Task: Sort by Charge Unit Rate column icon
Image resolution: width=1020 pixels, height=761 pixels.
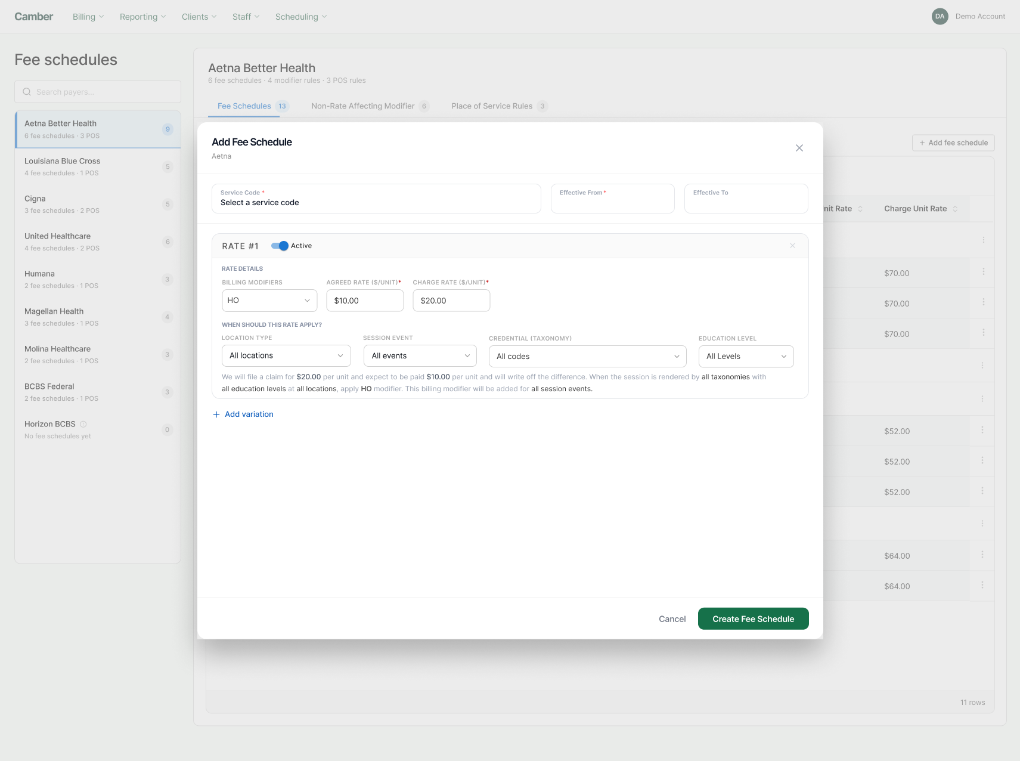Action: pyautogui.click(x=955, y=209)
